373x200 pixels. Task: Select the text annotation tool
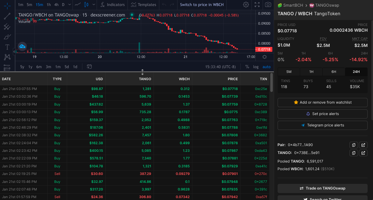click(x=7, y=47)
